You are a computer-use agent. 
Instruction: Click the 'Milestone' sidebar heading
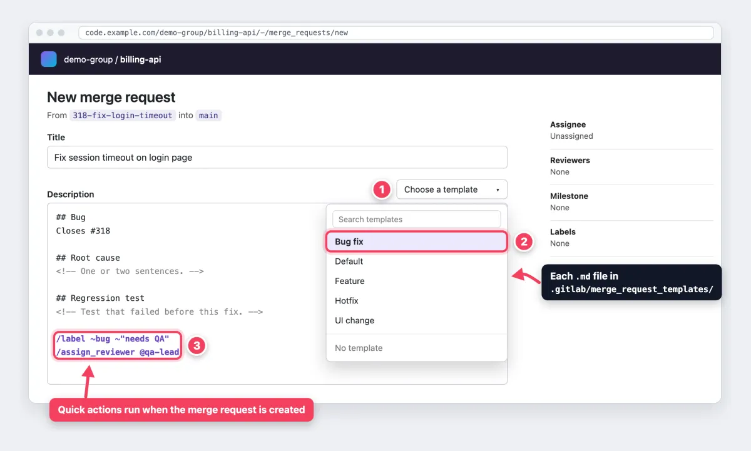pyautogui.click(x=569, y=196)
